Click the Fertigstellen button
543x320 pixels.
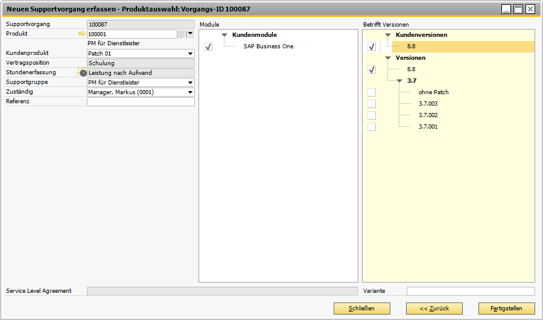point(506,309)
